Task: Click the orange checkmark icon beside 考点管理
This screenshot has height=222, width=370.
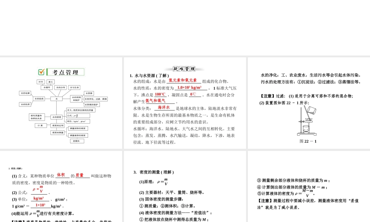Action: click(41, 72)
